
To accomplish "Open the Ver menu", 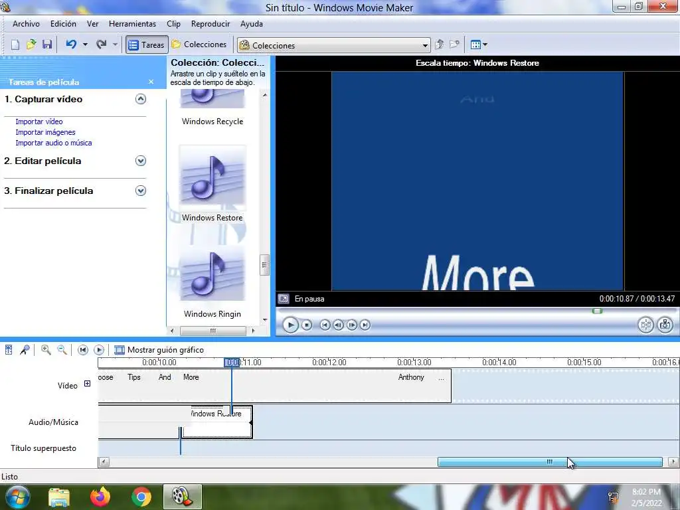I will tap(93, 24).
